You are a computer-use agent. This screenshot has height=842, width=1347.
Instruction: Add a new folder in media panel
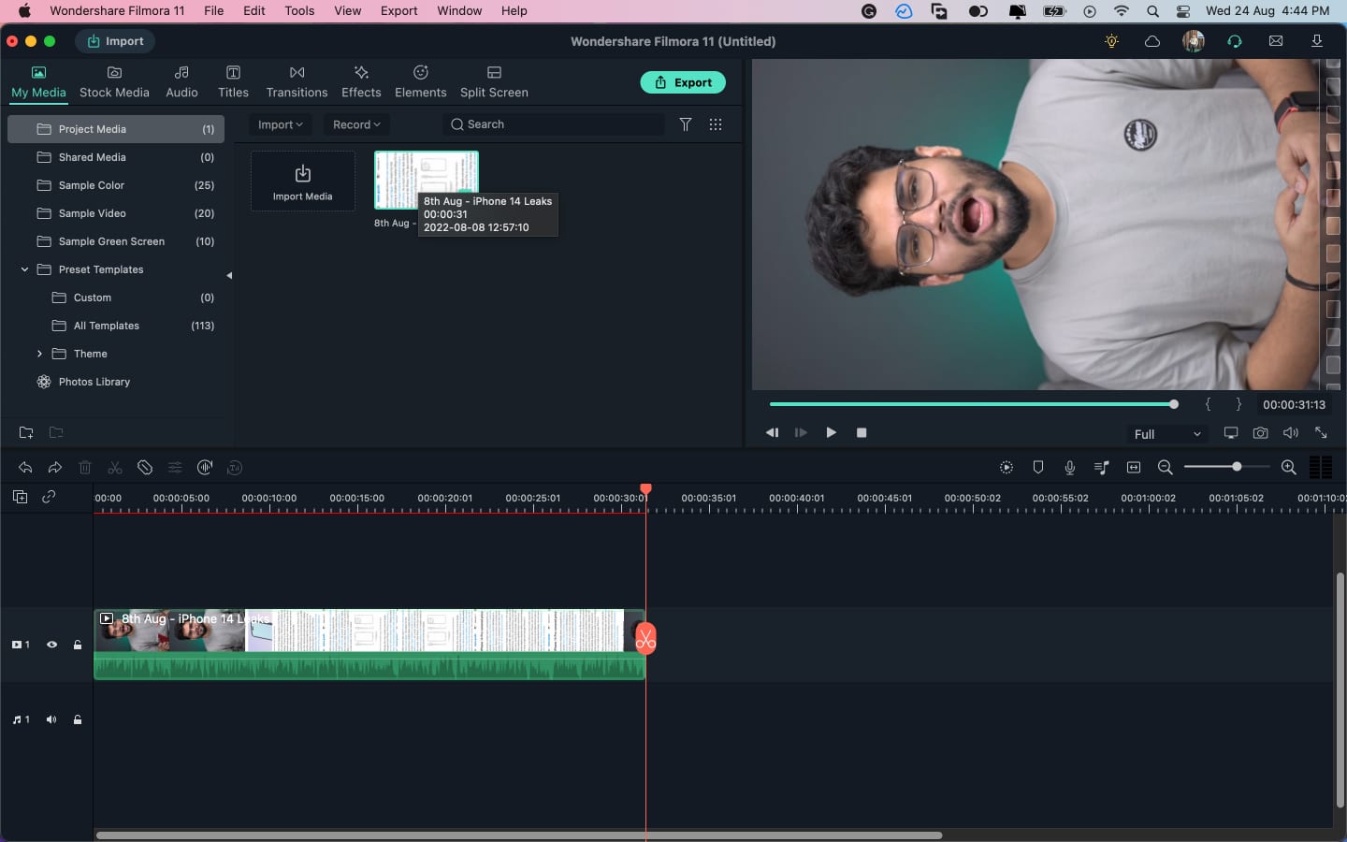point(26,432)
